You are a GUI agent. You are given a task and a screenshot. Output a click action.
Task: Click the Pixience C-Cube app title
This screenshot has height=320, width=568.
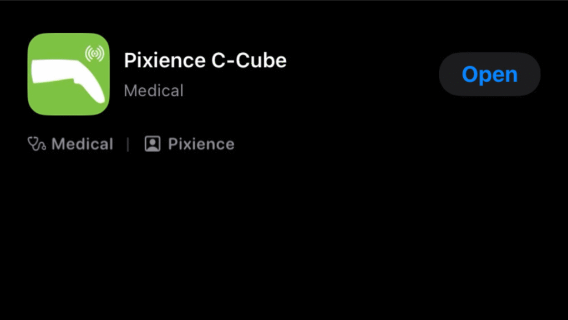tap(205, 60)
